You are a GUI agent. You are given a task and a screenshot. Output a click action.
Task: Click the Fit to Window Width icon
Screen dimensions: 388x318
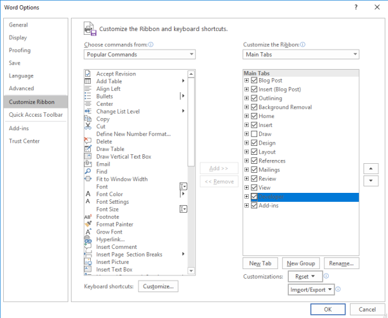88,179
